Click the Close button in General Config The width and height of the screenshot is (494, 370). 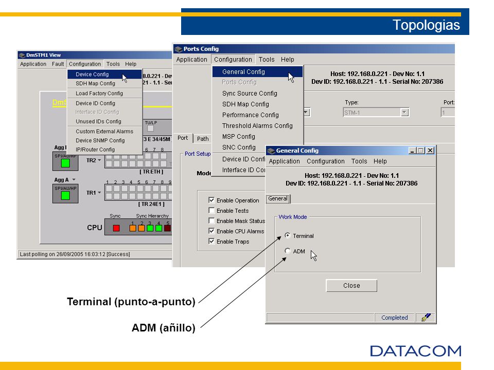[x=351, y=286]
